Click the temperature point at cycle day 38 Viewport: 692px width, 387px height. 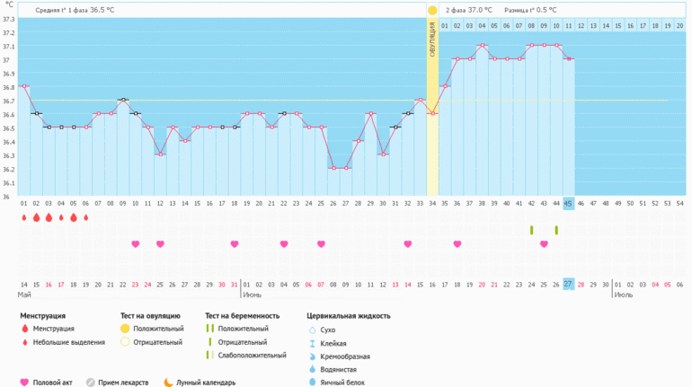click(482, 46)
